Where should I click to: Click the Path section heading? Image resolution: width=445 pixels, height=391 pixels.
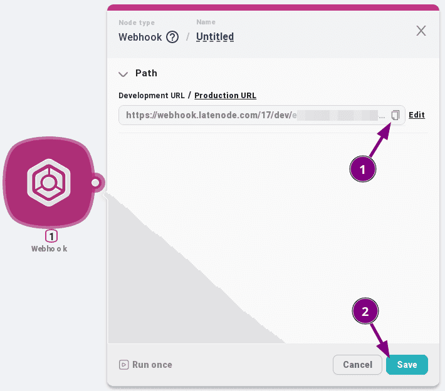point(146,73)
